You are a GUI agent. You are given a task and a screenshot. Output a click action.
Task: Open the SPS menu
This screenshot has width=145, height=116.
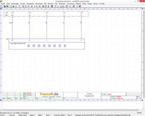click(x=45, y=4)
